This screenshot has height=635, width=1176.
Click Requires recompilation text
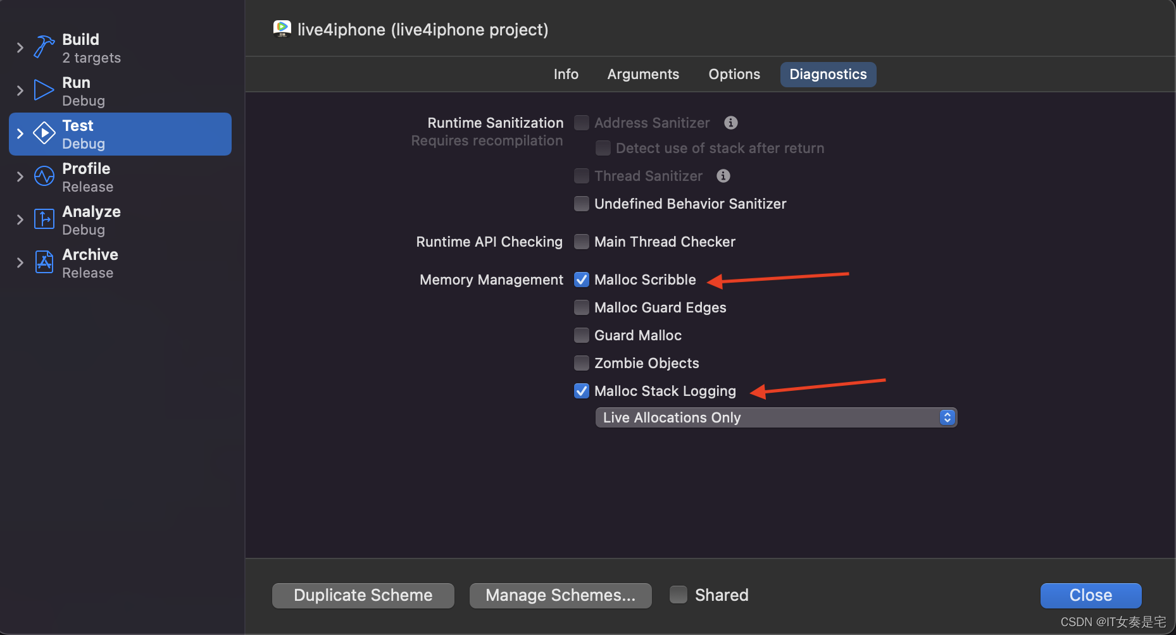tap(487, 140)
